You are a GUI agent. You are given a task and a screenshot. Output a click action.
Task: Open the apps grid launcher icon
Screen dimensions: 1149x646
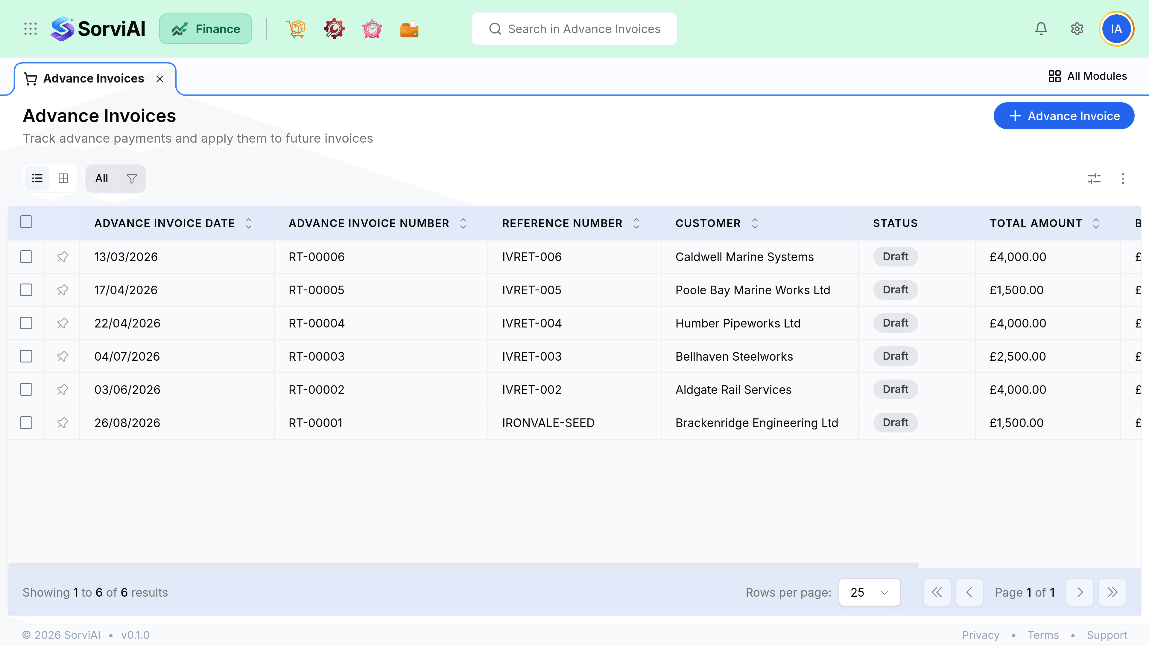click(x=30, y=29)
